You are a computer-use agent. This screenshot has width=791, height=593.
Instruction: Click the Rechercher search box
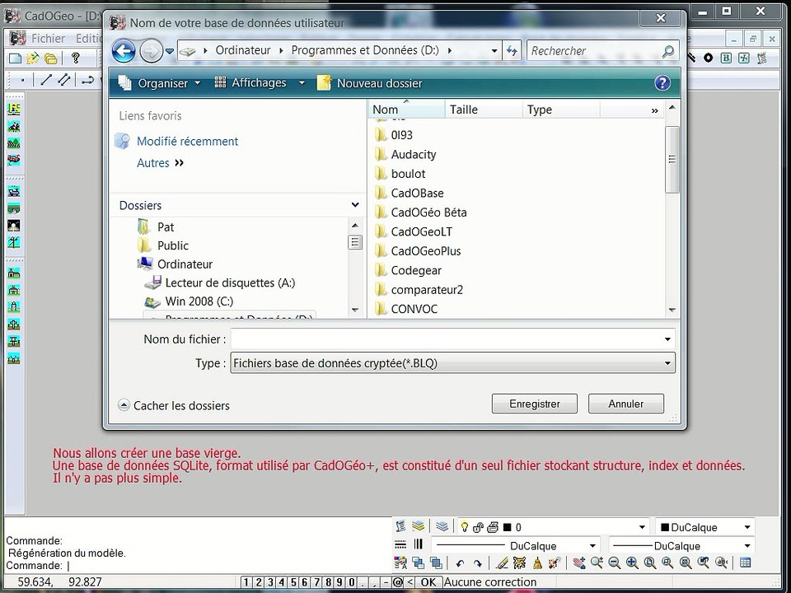point(603,51)
